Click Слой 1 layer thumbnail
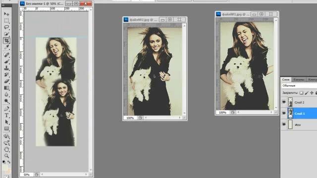 click(290, 113)
